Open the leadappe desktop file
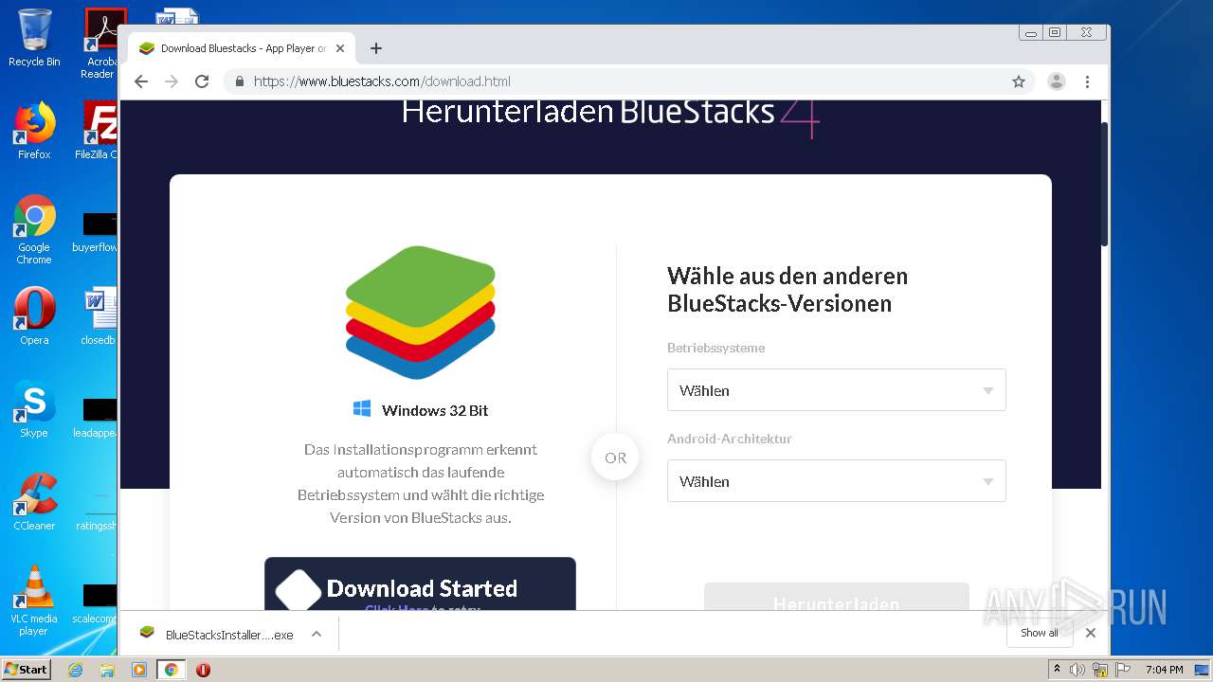The height and width of the screenshot is (682, 1213). pos(97,418)
